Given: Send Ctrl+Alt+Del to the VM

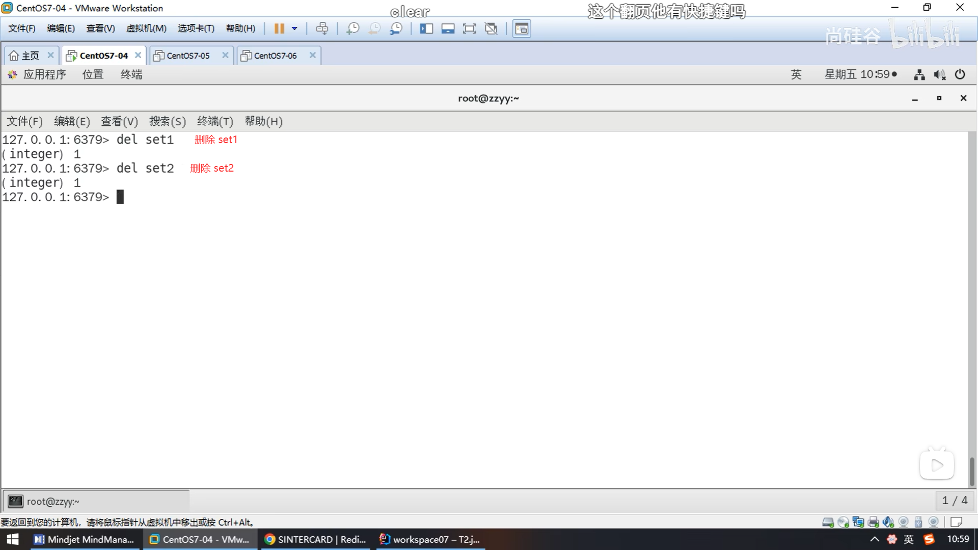Looking at the screenshot, I should 322,29.
